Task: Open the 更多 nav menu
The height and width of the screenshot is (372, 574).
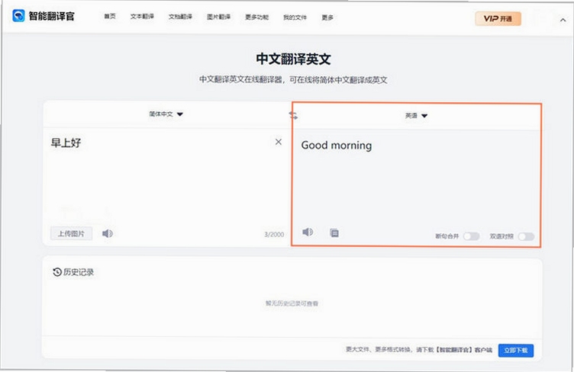Action: 327,18
